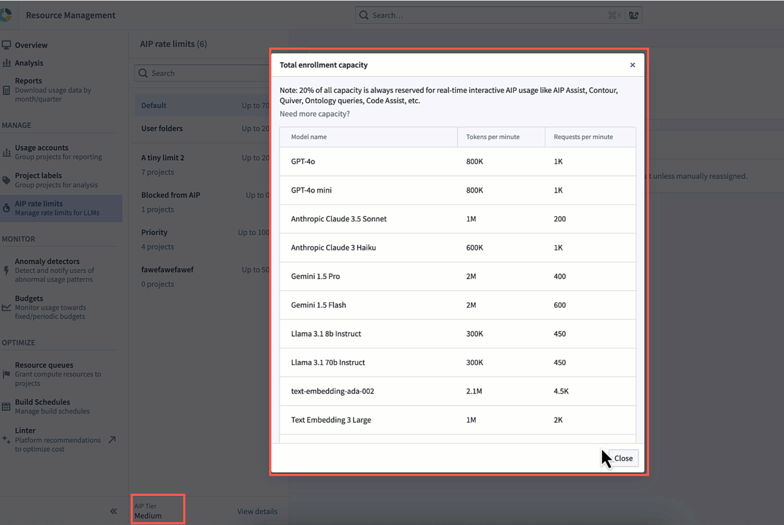Click the AIP rate limits stopwatch icon
Screen dimensions: 784x525
7,208
